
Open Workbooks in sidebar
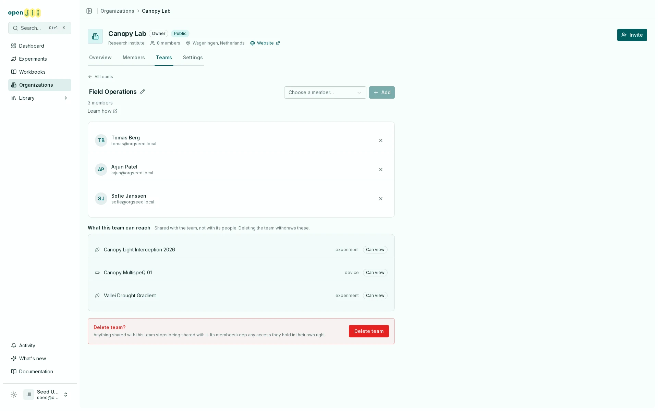coord(40,72)
